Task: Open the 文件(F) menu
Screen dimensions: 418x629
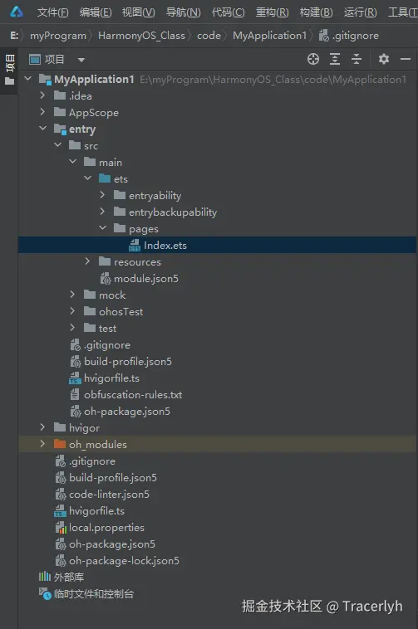Action: point(52,12)
